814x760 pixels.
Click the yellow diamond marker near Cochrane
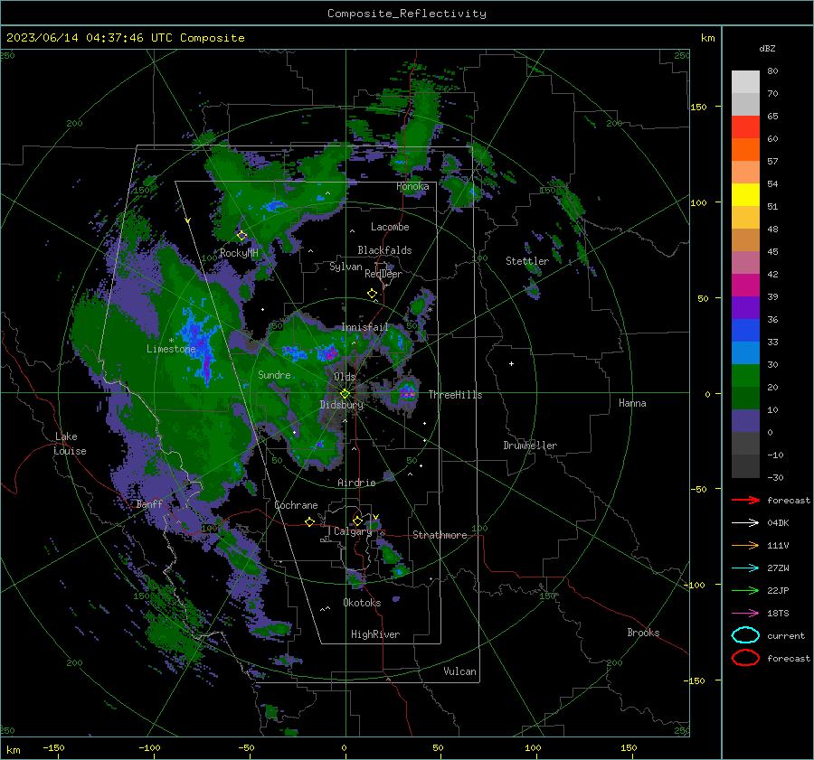point(310,522)
